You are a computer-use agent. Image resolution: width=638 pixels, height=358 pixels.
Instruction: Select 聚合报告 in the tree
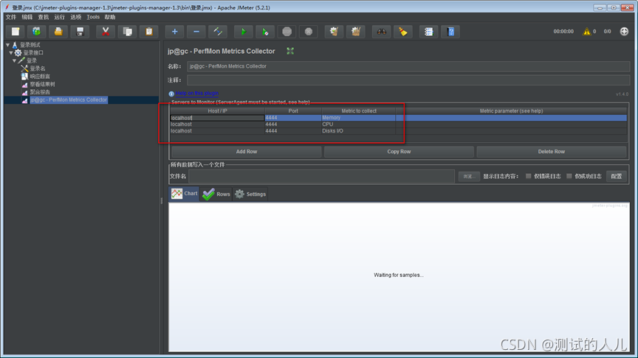40,92
